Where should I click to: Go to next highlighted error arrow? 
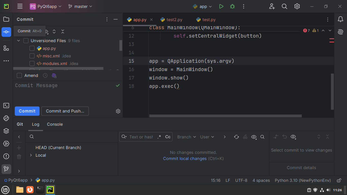pos(330,30)
